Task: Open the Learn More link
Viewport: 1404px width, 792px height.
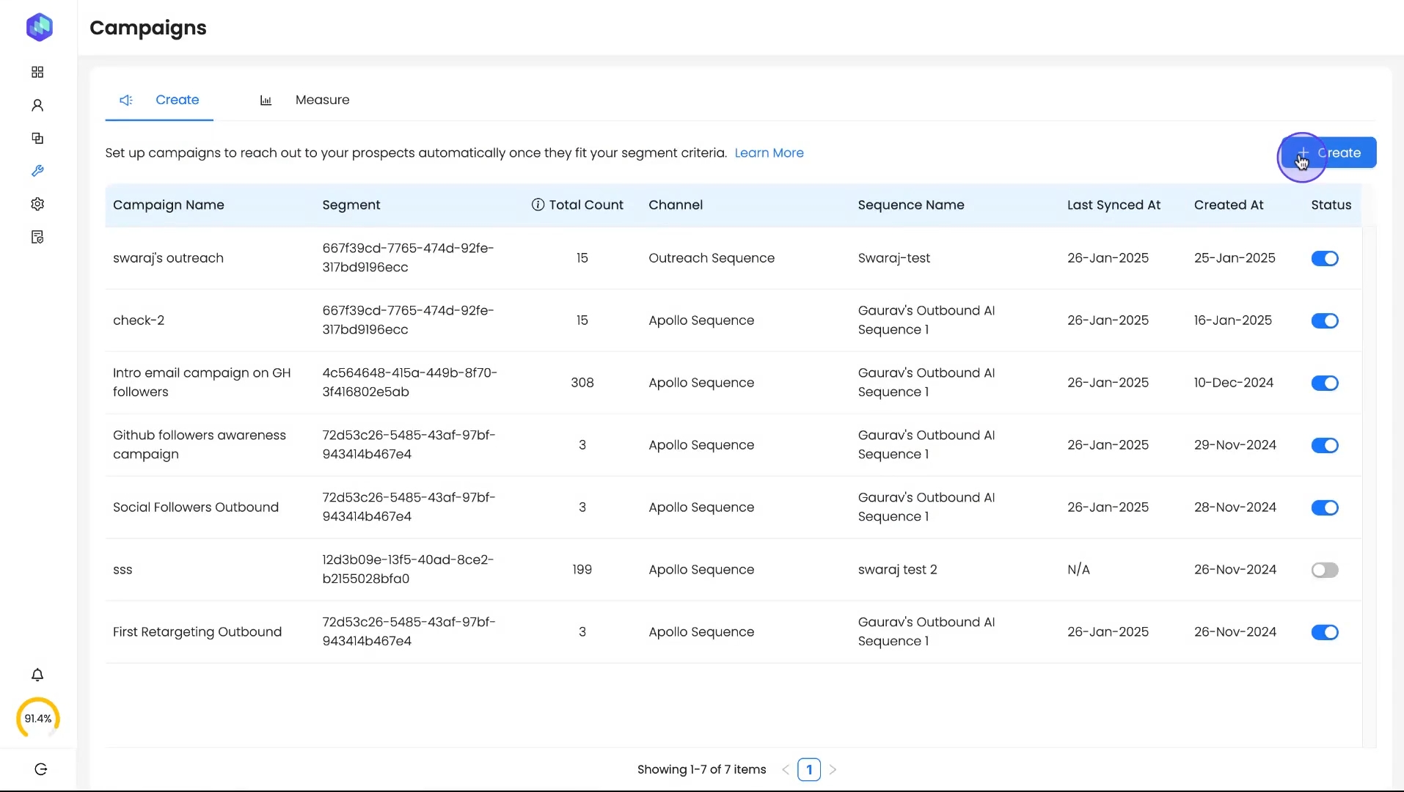Action: [769, 153]
